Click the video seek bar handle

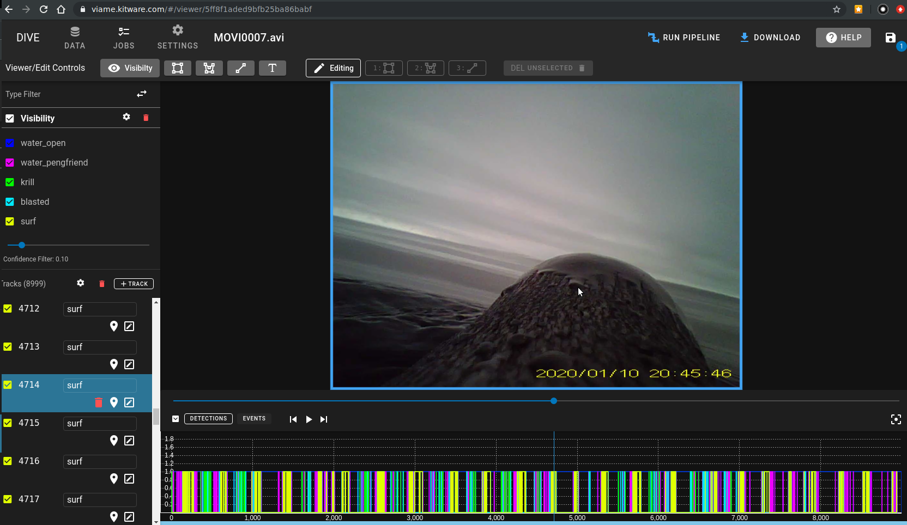554,401
